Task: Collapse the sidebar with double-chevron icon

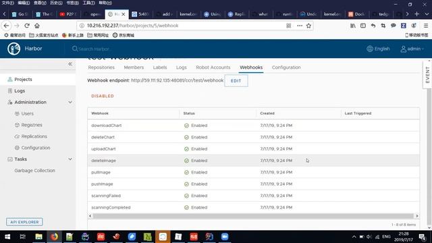Action: pyautogui.click(x=70, y=64)
